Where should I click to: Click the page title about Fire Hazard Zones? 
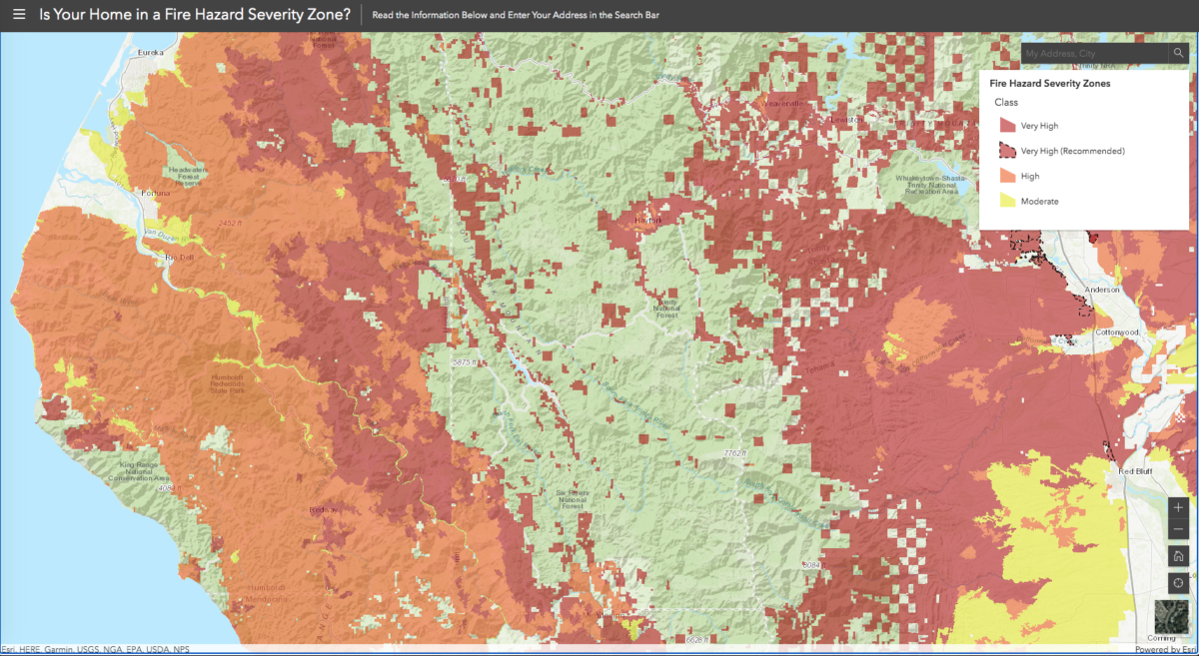pos(196,14)
